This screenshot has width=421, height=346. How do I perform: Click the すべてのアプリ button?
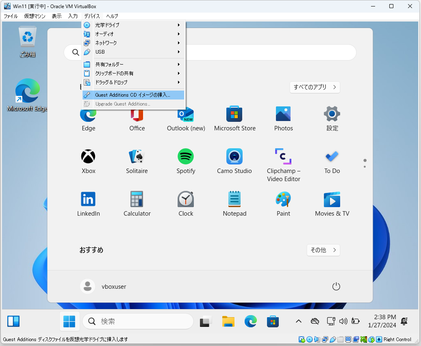click(x=315, y=87)
